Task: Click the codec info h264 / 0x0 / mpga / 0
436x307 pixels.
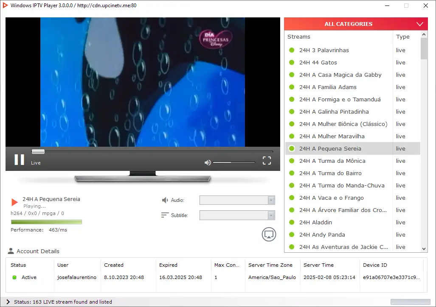Action: pyautogui.click(x=37, y=213)
